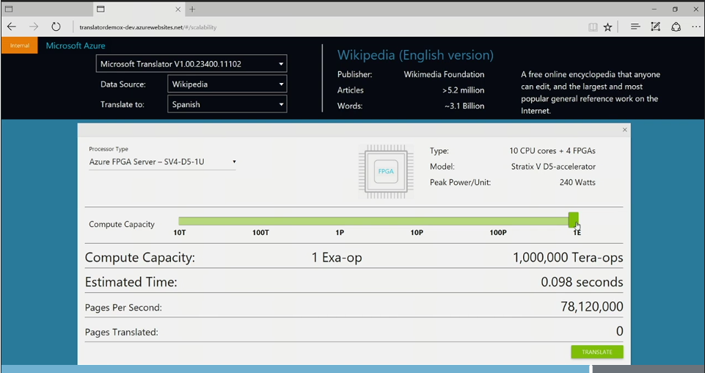This screenshot has width=705, height=373.
Task: Open the Share icon in toolbar
Action: (676, 27)
